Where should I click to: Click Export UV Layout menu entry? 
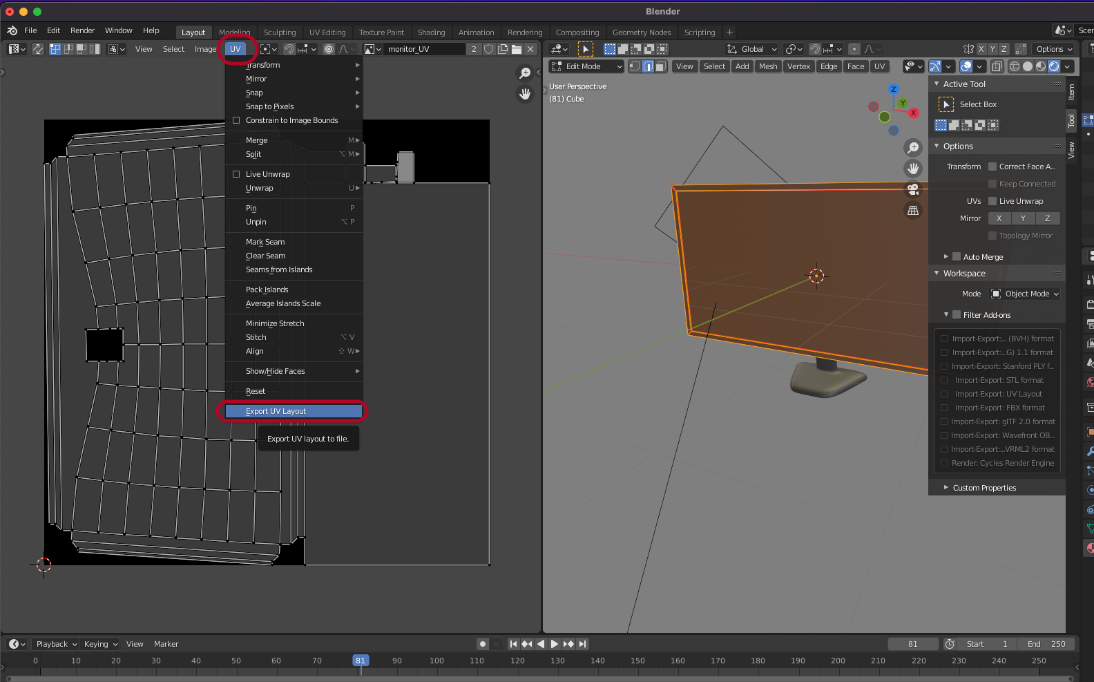[294, 411]
